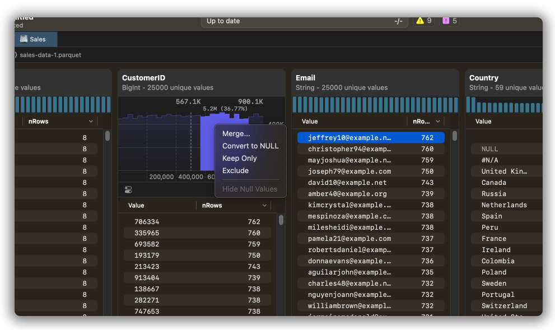This screenshot has height=330, width=555.
Task: Click the Email column blue distribution bar strip
Action: [x=375, y=105]
